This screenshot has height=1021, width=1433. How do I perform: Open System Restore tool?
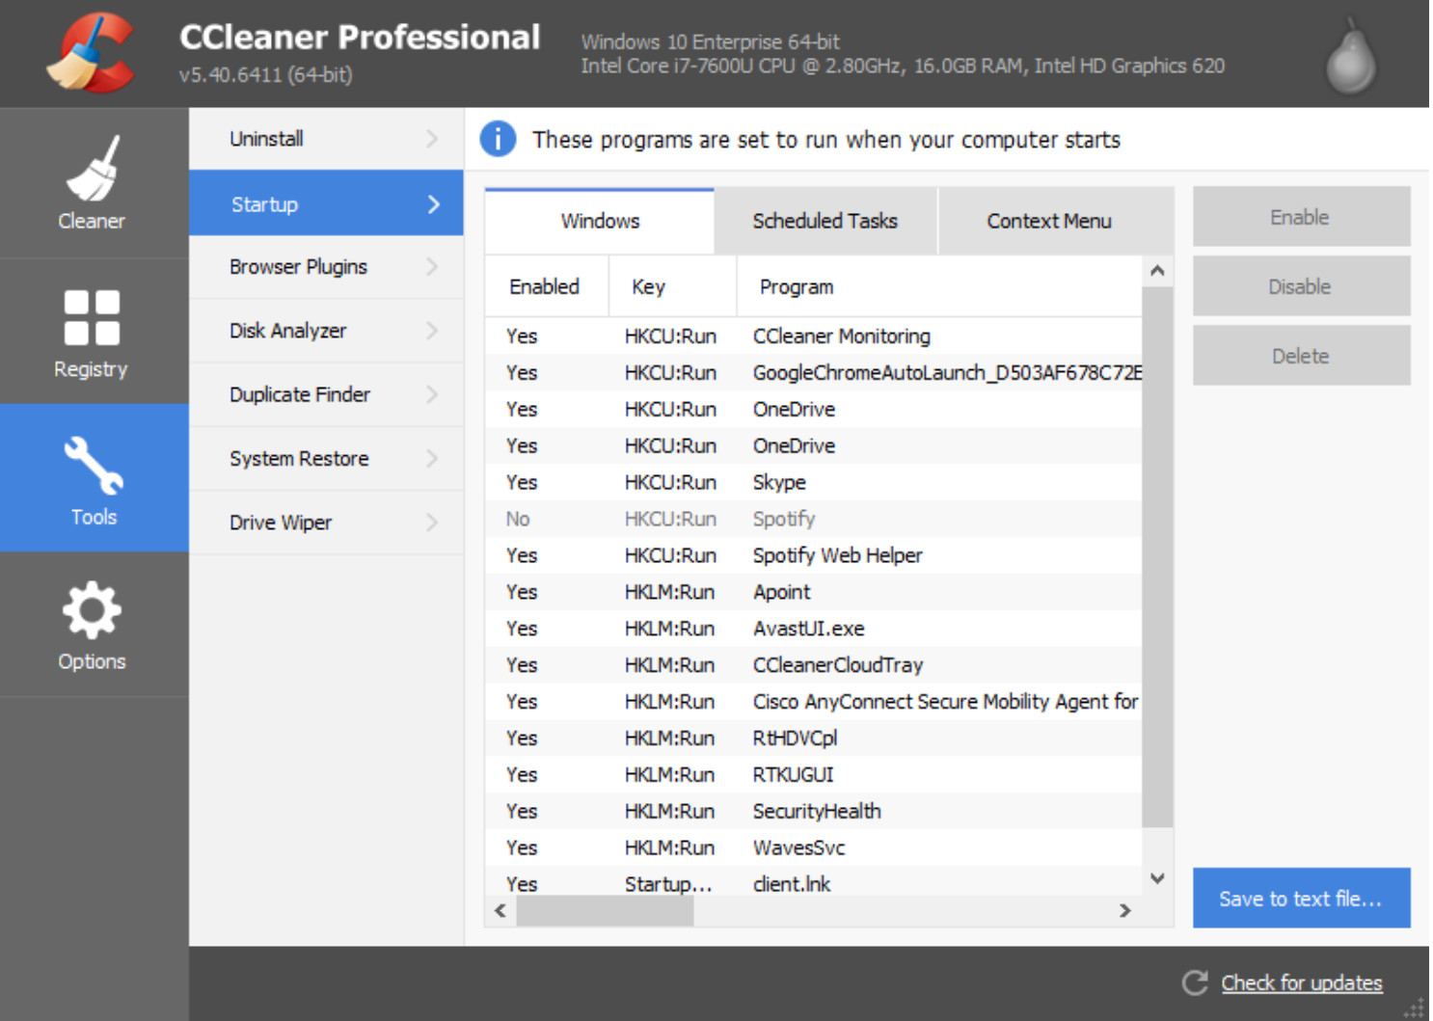(x=326, y=458)
